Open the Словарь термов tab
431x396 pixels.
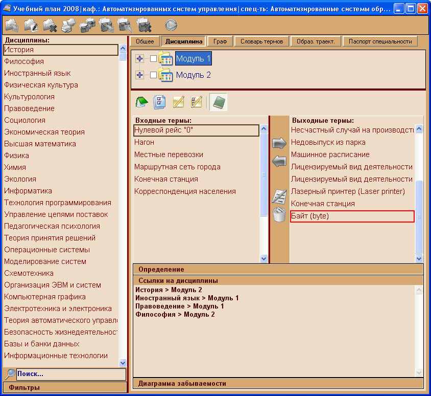261,41
